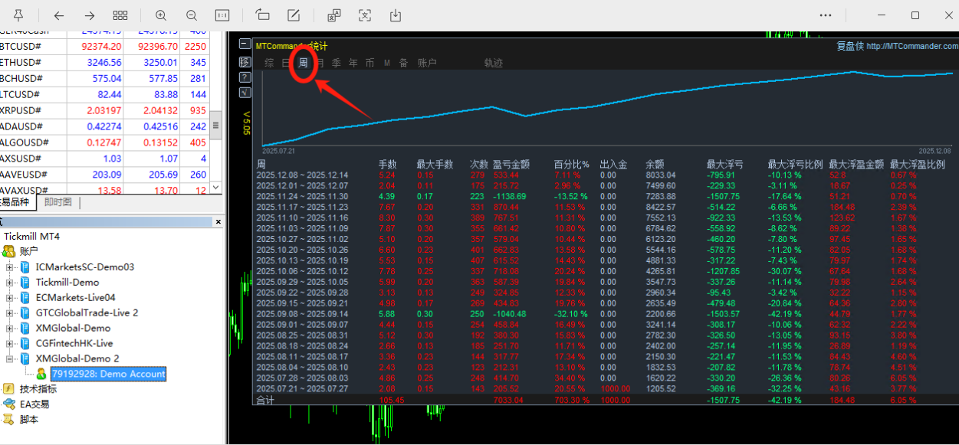
Task: Select the ADAUSD# symbol row
Action: pos(105,126)
